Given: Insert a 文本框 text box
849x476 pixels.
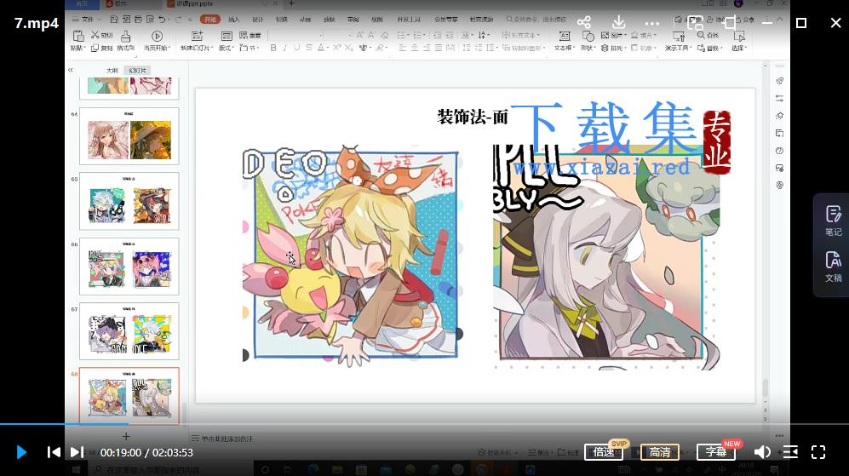Looking at the screenshot, I should coord(565,41).
